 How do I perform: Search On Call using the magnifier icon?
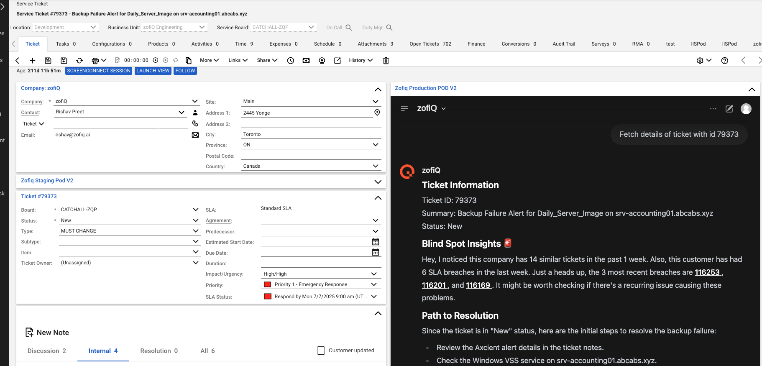pyautogui.click(x=349, y=28)
